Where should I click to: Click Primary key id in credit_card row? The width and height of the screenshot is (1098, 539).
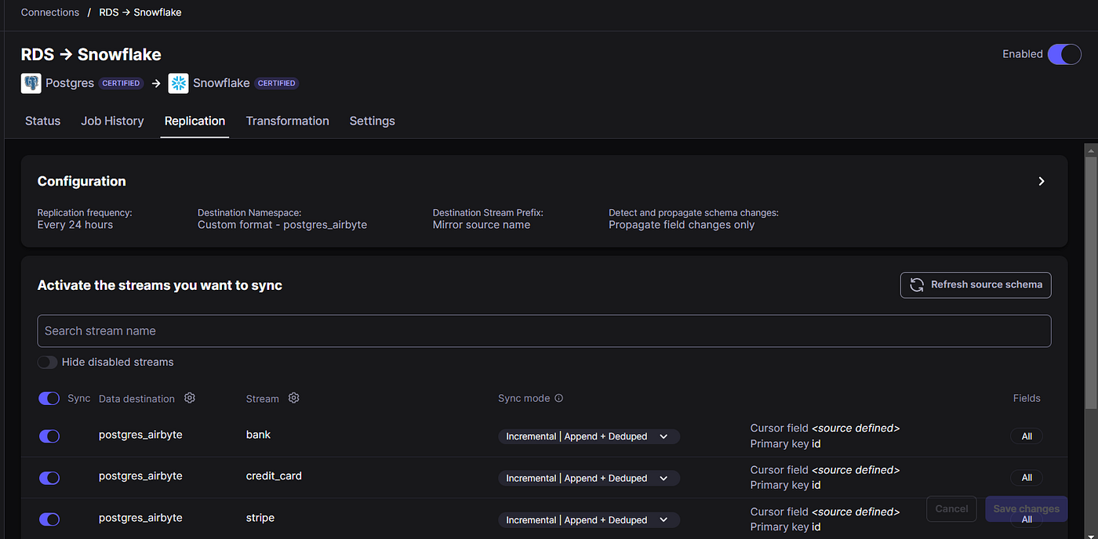click(786, 485)
